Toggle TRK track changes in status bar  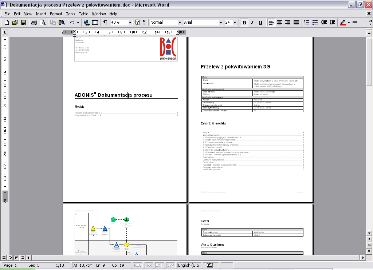point(149,265)
